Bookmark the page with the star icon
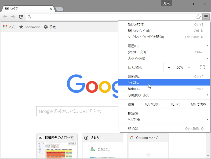Viewport: 211px width, 159px height. (198, 17)
